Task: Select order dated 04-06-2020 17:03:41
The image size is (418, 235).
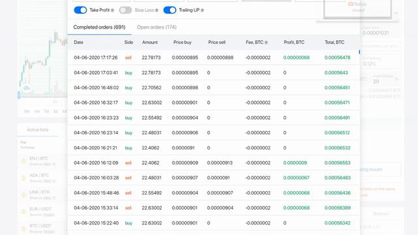Action: click(x=214, y=72)
